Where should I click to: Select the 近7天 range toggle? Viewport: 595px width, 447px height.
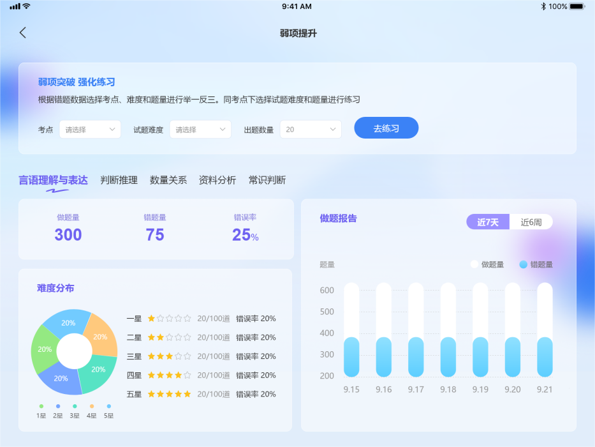(488, 222)
